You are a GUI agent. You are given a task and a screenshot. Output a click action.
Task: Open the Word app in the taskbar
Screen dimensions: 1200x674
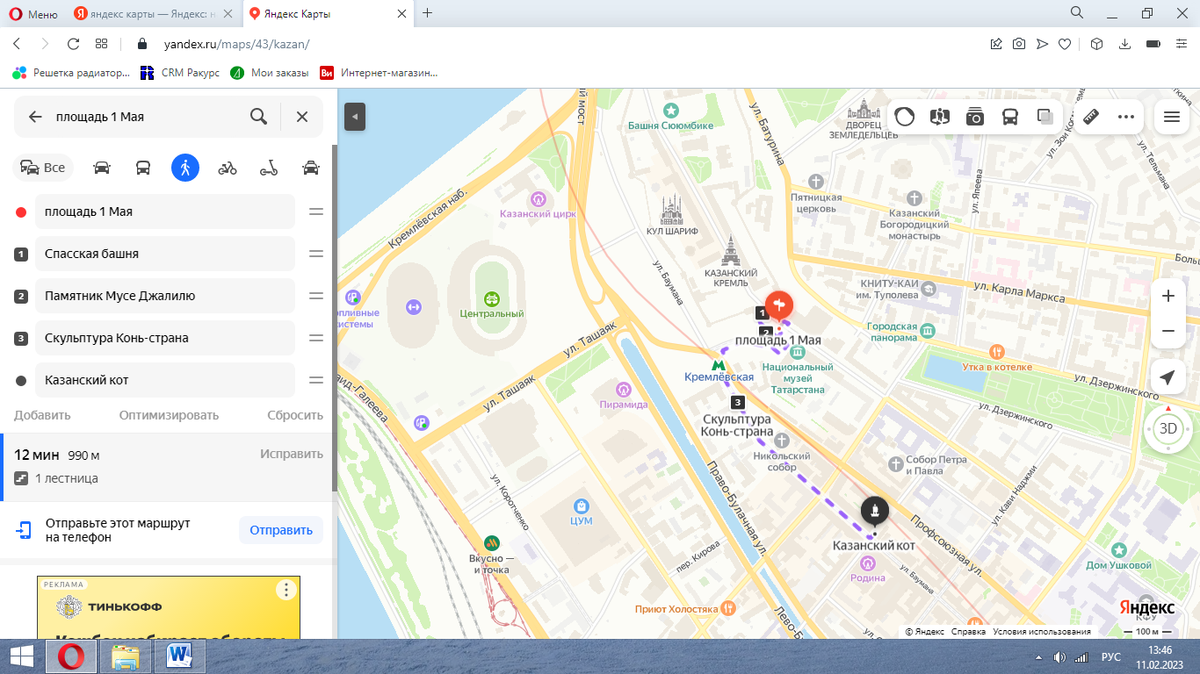(180, 656)
